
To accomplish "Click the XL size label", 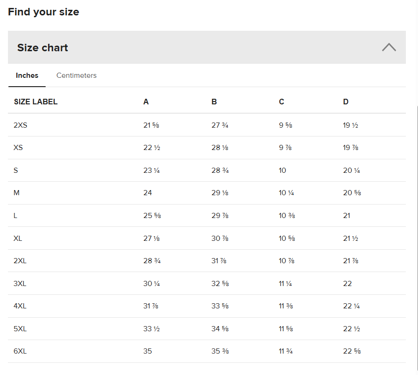I will pos(18,238).
